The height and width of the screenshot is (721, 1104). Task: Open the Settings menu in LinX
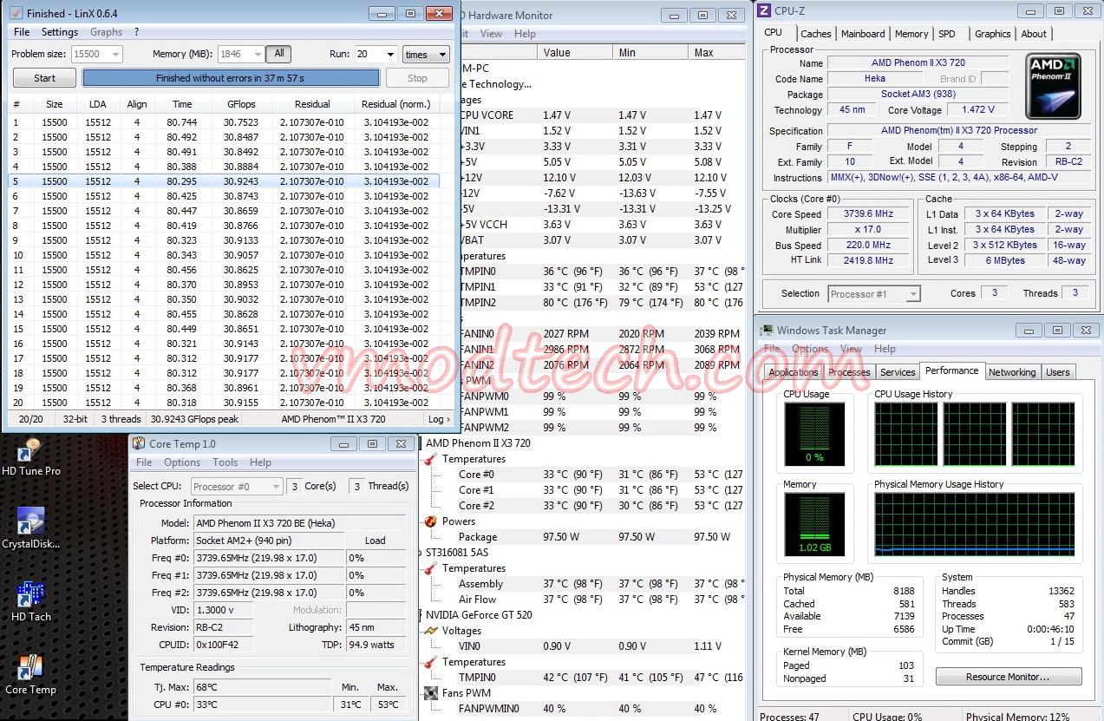60,32
